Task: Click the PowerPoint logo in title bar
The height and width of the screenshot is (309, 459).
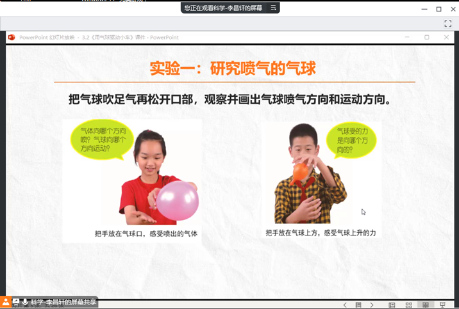Action: (x=12, y=37)
